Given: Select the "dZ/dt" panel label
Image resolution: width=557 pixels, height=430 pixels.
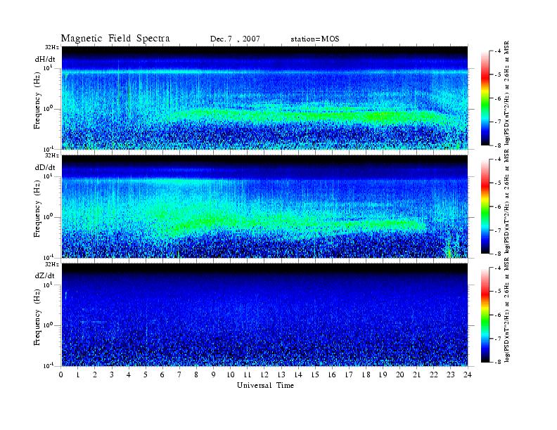Looking at the screenshot, I should click(45, 275).
